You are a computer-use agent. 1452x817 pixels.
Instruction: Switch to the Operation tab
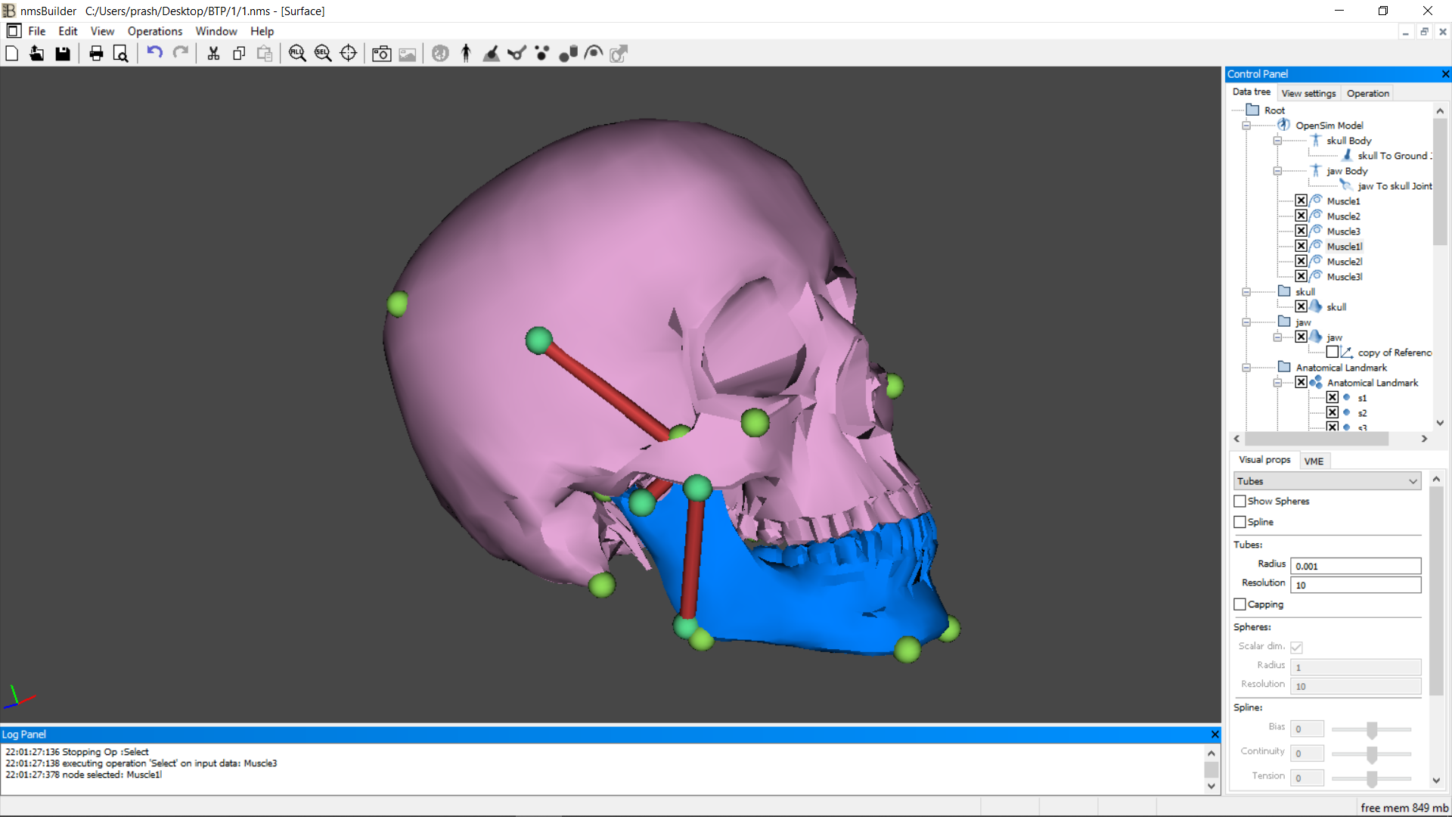coord(1367,93)
